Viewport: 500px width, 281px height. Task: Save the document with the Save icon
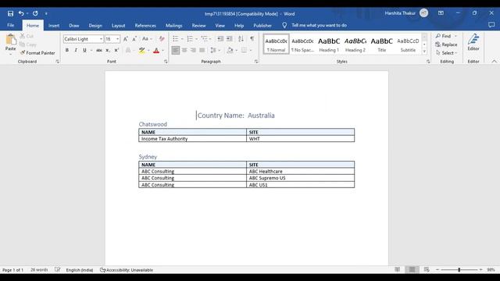(10, 13)
